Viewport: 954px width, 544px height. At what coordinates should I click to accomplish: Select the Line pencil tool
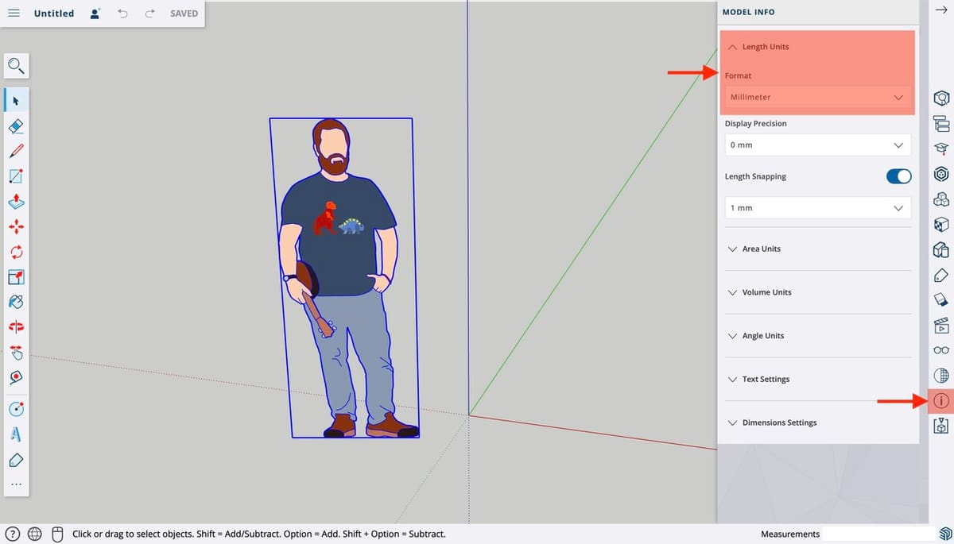click(x=16, y=150)
